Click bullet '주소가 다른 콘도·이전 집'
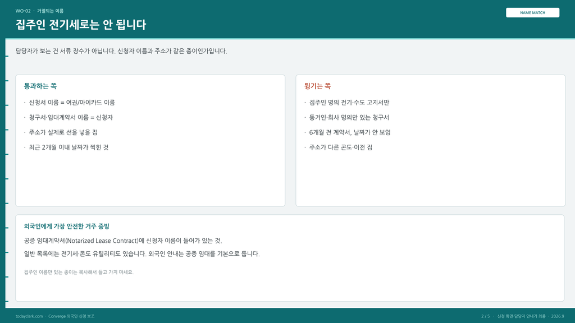 point(341,147)
